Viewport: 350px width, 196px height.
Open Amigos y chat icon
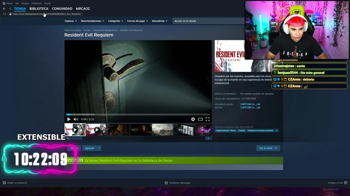point(346,183)
